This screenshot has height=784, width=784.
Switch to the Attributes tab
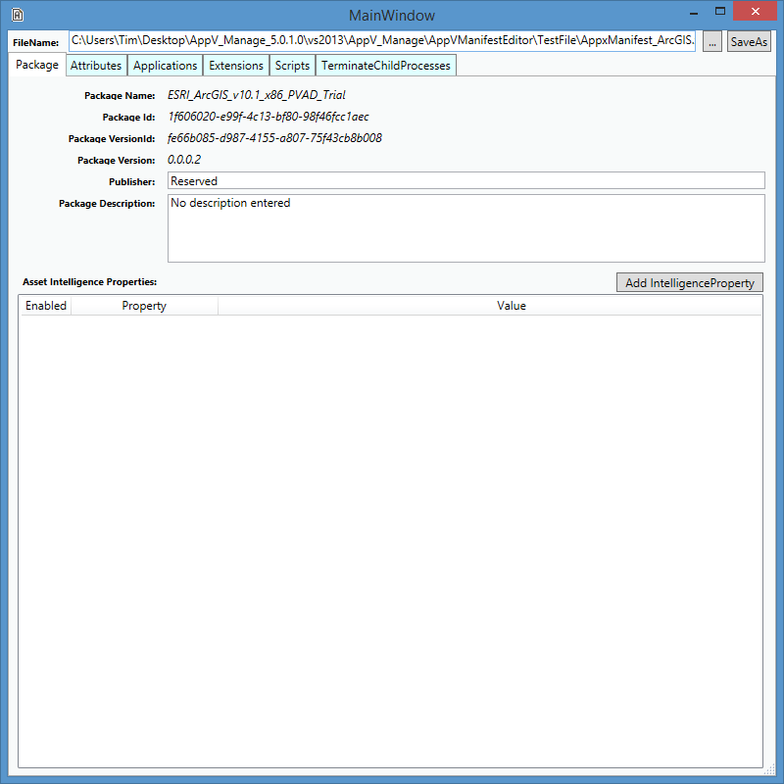[96, 66]
